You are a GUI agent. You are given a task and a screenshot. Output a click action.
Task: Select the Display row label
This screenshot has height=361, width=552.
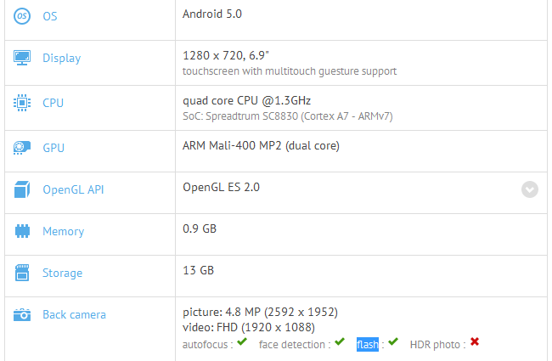point(62,58)
